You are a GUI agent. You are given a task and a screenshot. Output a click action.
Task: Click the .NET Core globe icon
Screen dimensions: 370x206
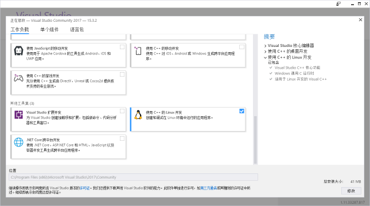point(18,142)
